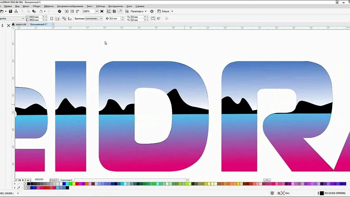Screen dimensions: 350x197
Task: Switch to the корел.cdr document tab
Action: [21, 24]
